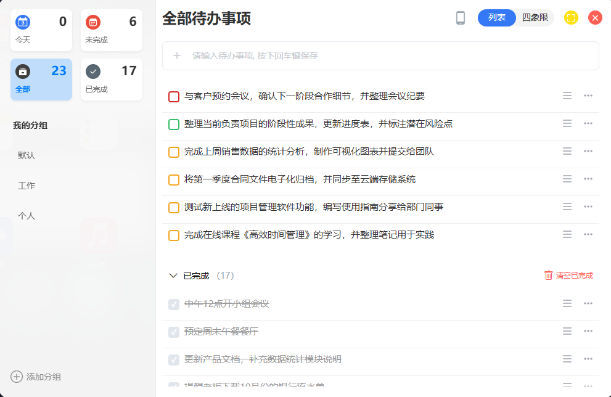Image resolution: width=611 pixels, height=397 pixels.
Task: Check off the 与客户预约会议 task
Action: click(174, 97)
